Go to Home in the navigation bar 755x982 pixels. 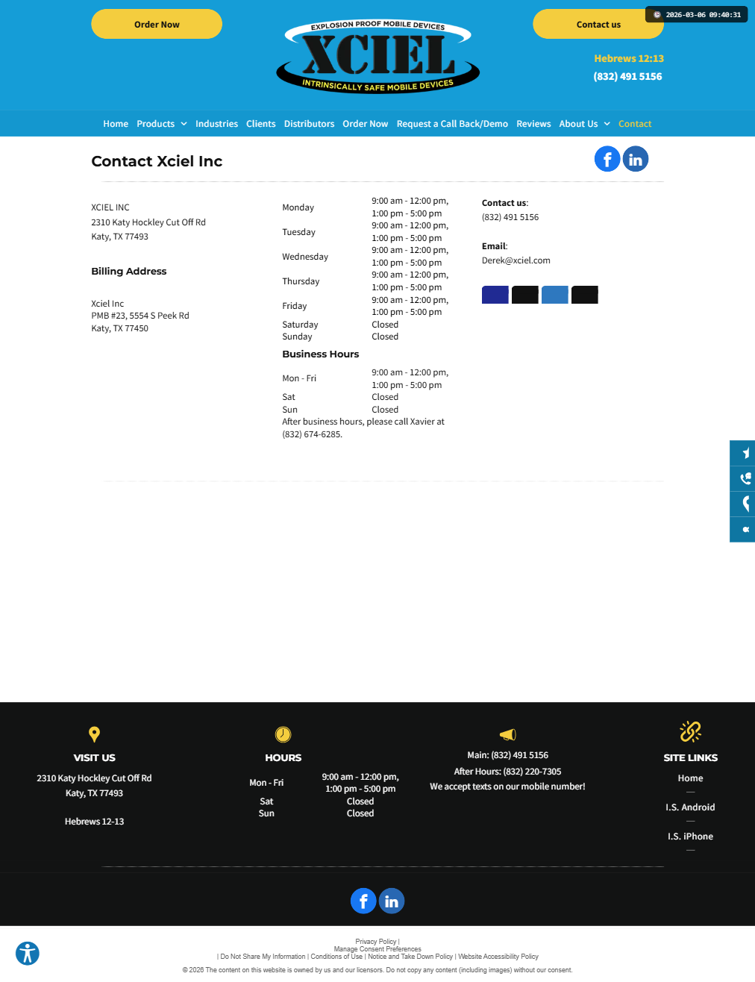(116, 124)
